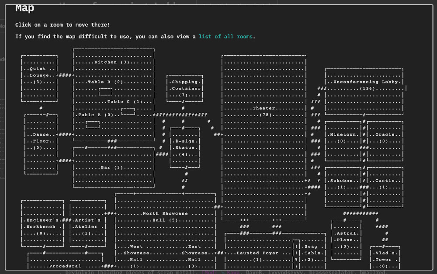
Task: Go to the Astral Plane room
Action: 347,240
